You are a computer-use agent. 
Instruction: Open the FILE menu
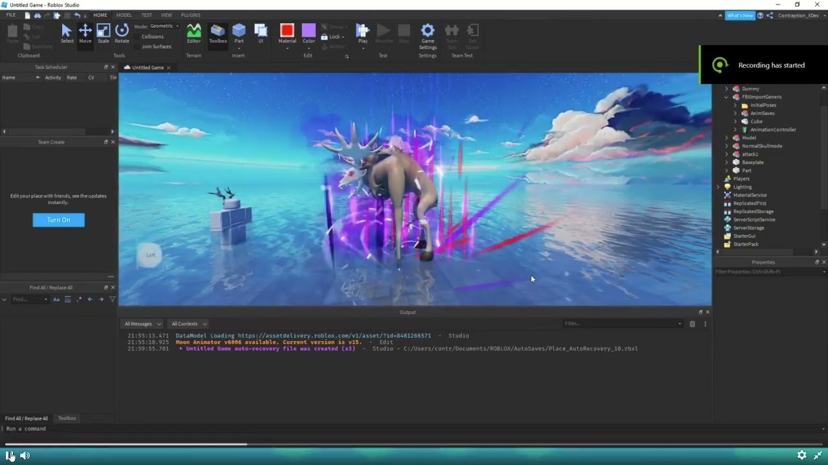[x=11, y=15]
